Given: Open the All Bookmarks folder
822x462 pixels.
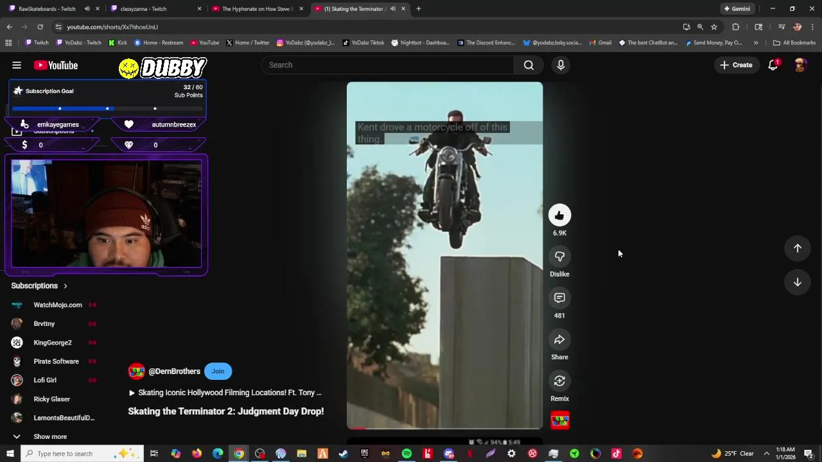Looking at the screenshot, I should (794, 42).
